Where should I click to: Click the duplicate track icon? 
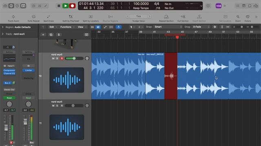(51, 34)
